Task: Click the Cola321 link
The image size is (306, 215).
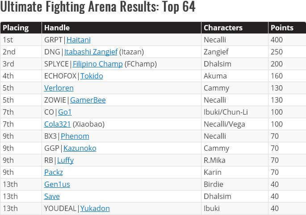Action: click(57, 124)
